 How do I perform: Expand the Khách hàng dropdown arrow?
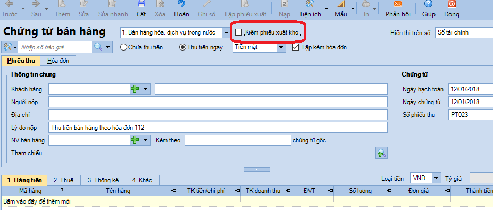click(145, 89)
